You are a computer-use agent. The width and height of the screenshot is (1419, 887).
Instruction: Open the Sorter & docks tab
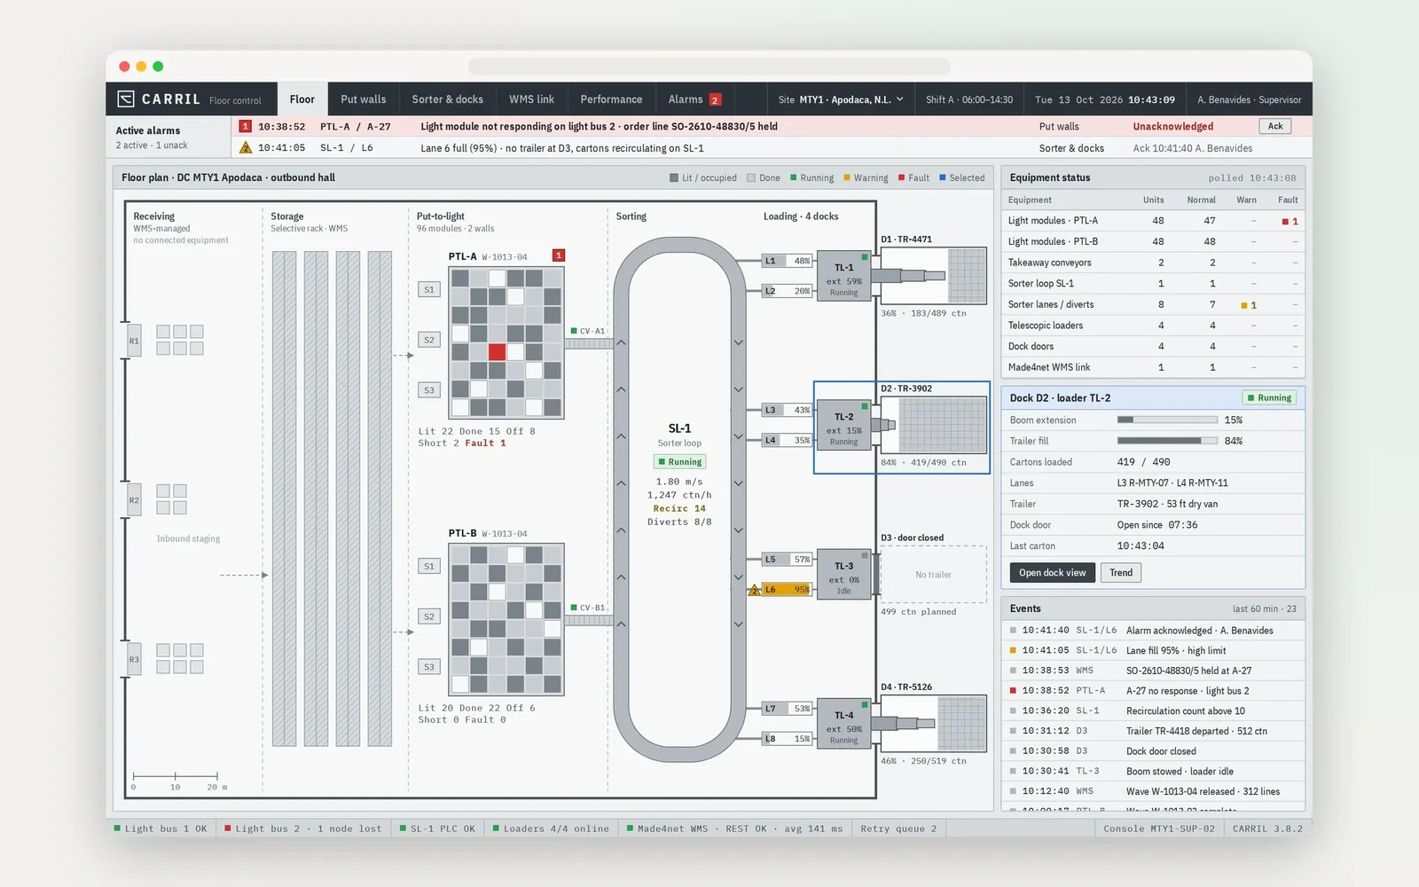448,99
